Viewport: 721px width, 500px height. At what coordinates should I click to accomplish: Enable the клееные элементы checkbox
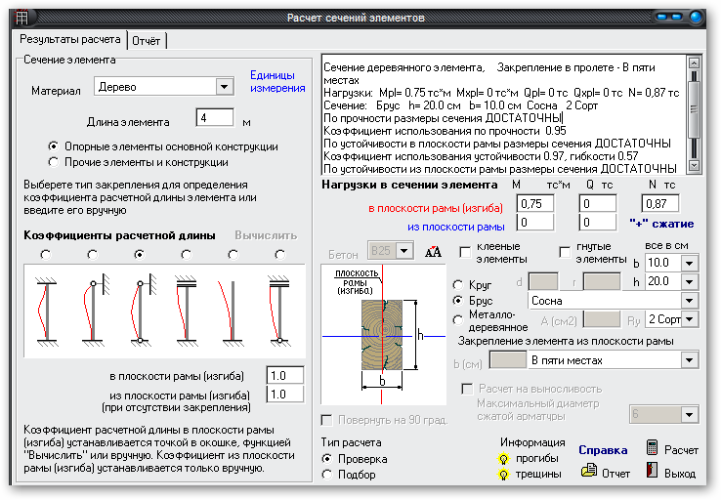pos(466,252)
